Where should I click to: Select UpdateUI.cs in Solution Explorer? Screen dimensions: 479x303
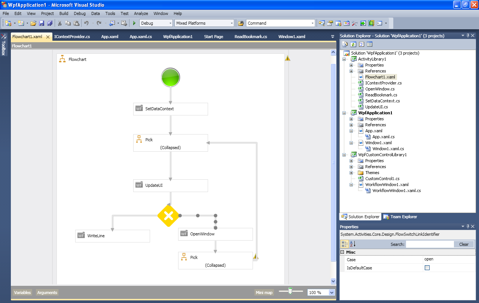tap(376, 107)
